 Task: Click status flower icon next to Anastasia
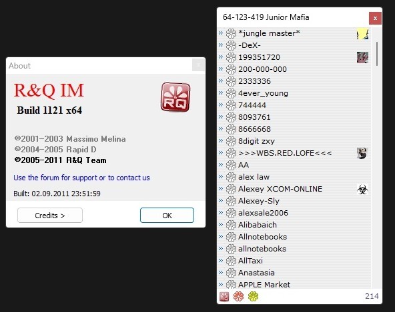(x=231, y=273)
